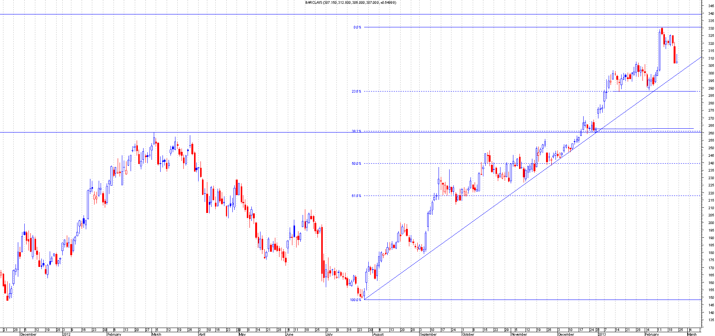Viewport: 715px width, 336px height.
Task: Select the 0.0% Fibonacci level label
Action: (x=357, y=27)
